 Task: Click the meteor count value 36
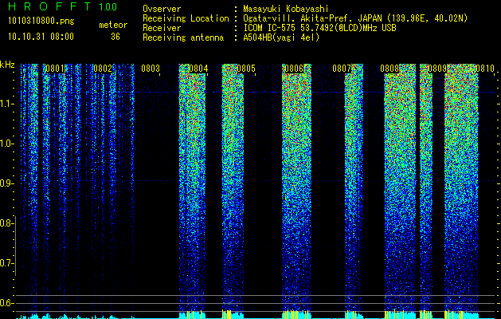pos(115,37)
